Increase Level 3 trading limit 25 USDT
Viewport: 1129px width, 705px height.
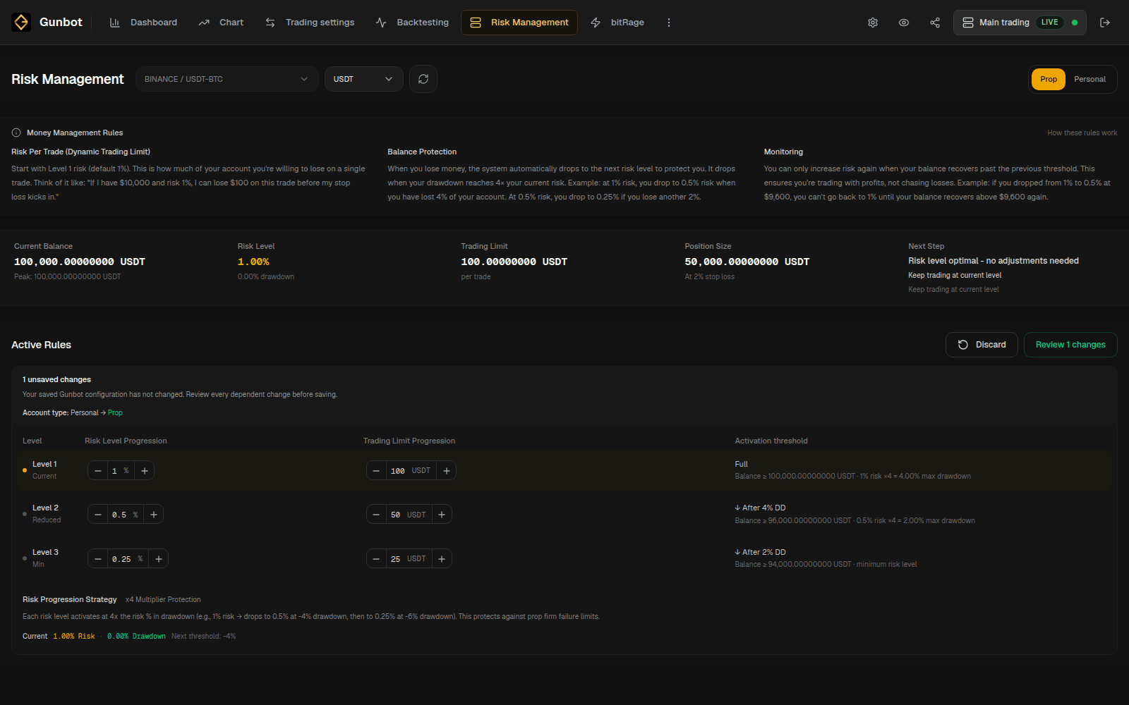tap(442, 559)
